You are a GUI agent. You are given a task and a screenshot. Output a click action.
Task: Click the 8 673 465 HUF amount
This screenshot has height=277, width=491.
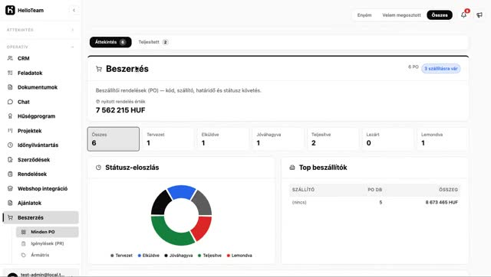[442, 202]
